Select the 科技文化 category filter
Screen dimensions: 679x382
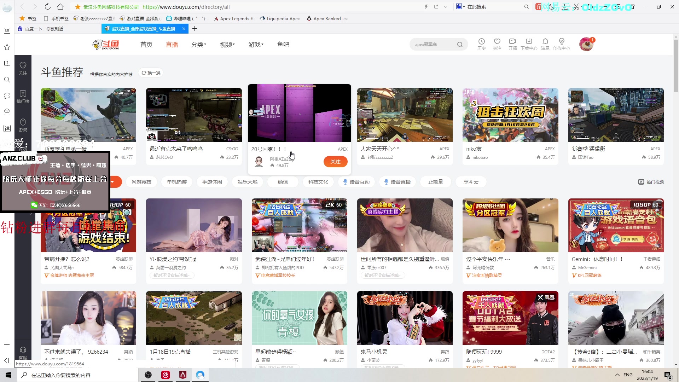318,182
